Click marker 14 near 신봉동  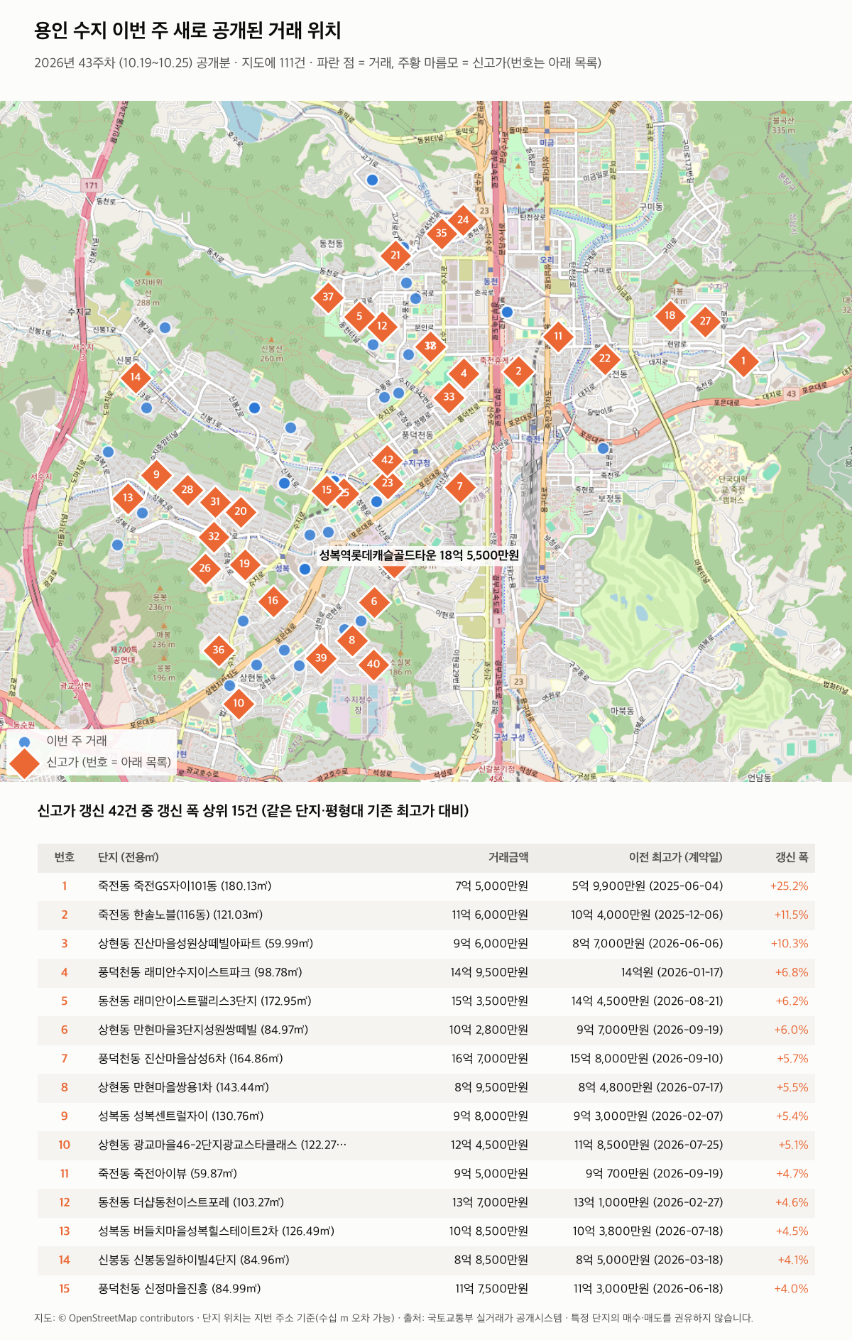point(136,376)
